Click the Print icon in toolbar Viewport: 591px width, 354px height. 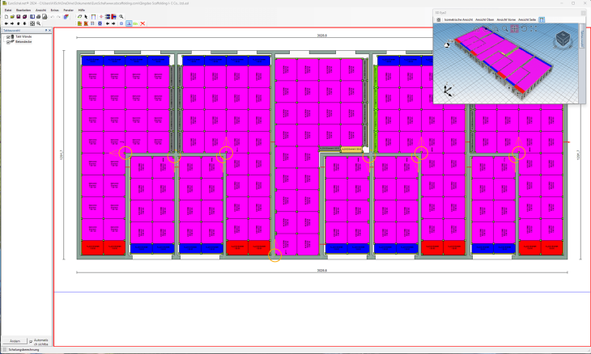[38, 16]
